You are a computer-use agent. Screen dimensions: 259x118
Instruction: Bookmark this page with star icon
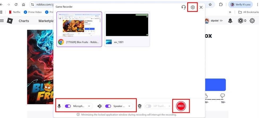(210, 4)
